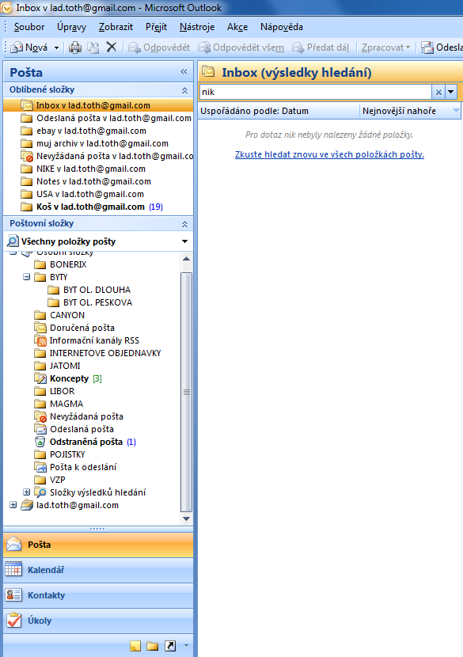Open the Všechny položky pošty dropdown
The width and height of the screenshot is (463, 657).
pos(184,241)
